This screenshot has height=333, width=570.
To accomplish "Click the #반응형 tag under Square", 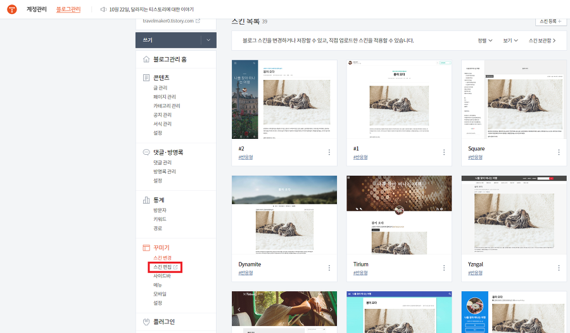I will click(475, 157).
